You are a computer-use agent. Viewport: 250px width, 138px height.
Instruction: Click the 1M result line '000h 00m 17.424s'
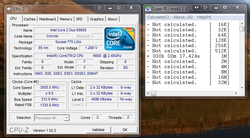188,56
